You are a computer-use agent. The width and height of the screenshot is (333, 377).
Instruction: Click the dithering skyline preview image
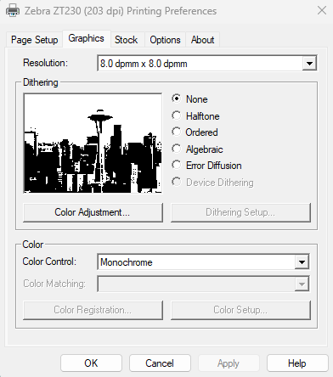point(93,143)
